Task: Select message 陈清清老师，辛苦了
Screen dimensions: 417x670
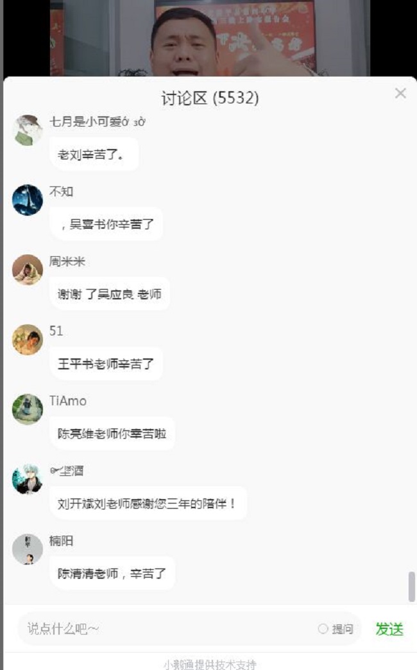Action: 112,573
